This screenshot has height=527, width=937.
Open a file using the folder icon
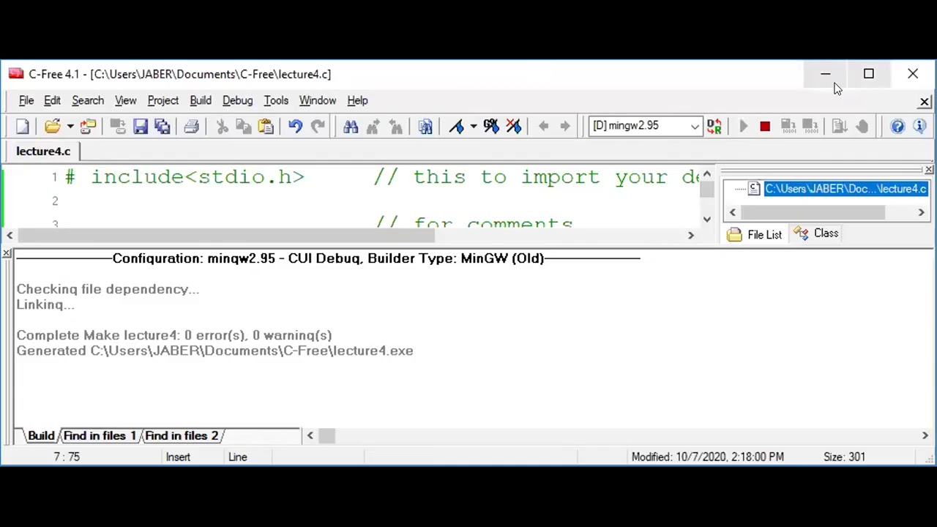point(52,127)
